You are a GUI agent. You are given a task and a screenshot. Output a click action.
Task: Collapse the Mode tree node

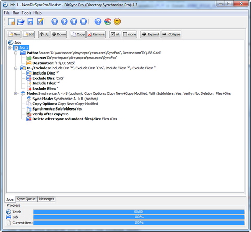[16, 94]
